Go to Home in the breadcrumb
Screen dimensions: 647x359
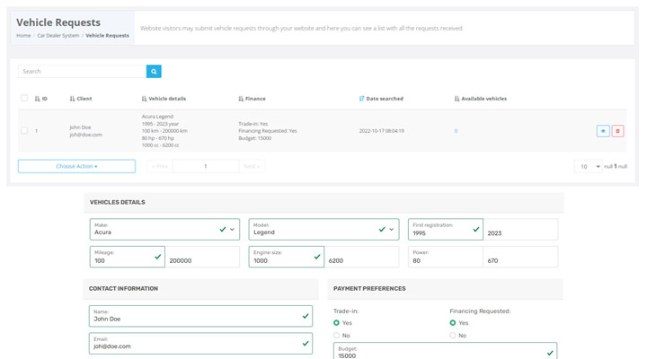(x=23, y=36)
